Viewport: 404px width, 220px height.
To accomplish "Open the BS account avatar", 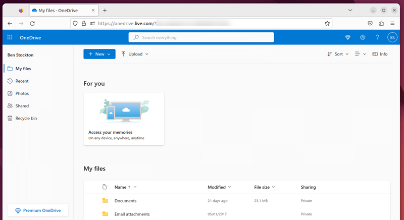I will (392, 37).
